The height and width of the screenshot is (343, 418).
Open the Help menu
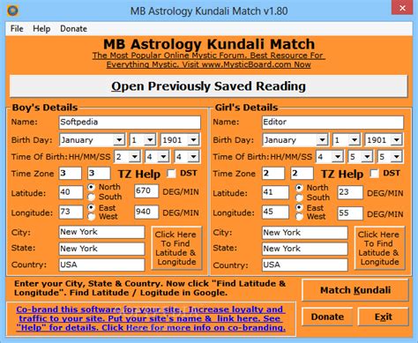point(41,28)
